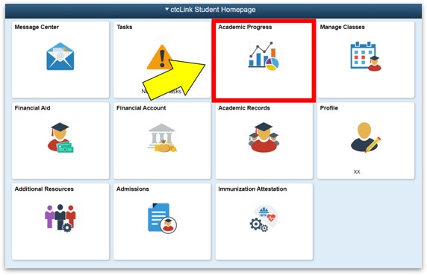
Task: Click the XX text in Profile tile
Action: [357, 171]
